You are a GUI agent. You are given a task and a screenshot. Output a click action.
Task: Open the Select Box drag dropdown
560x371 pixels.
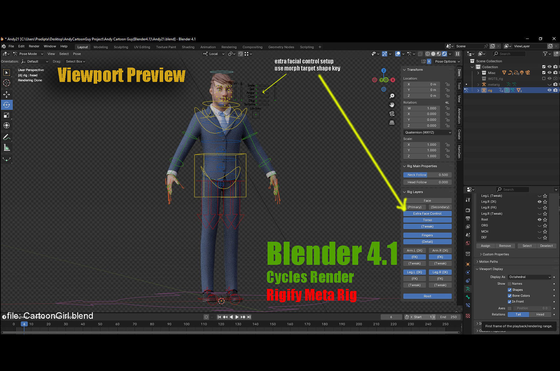(x=75, y=62)
